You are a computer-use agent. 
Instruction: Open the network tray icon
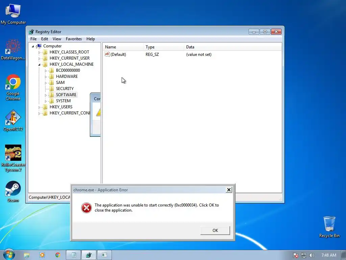[x=304, y=255]
